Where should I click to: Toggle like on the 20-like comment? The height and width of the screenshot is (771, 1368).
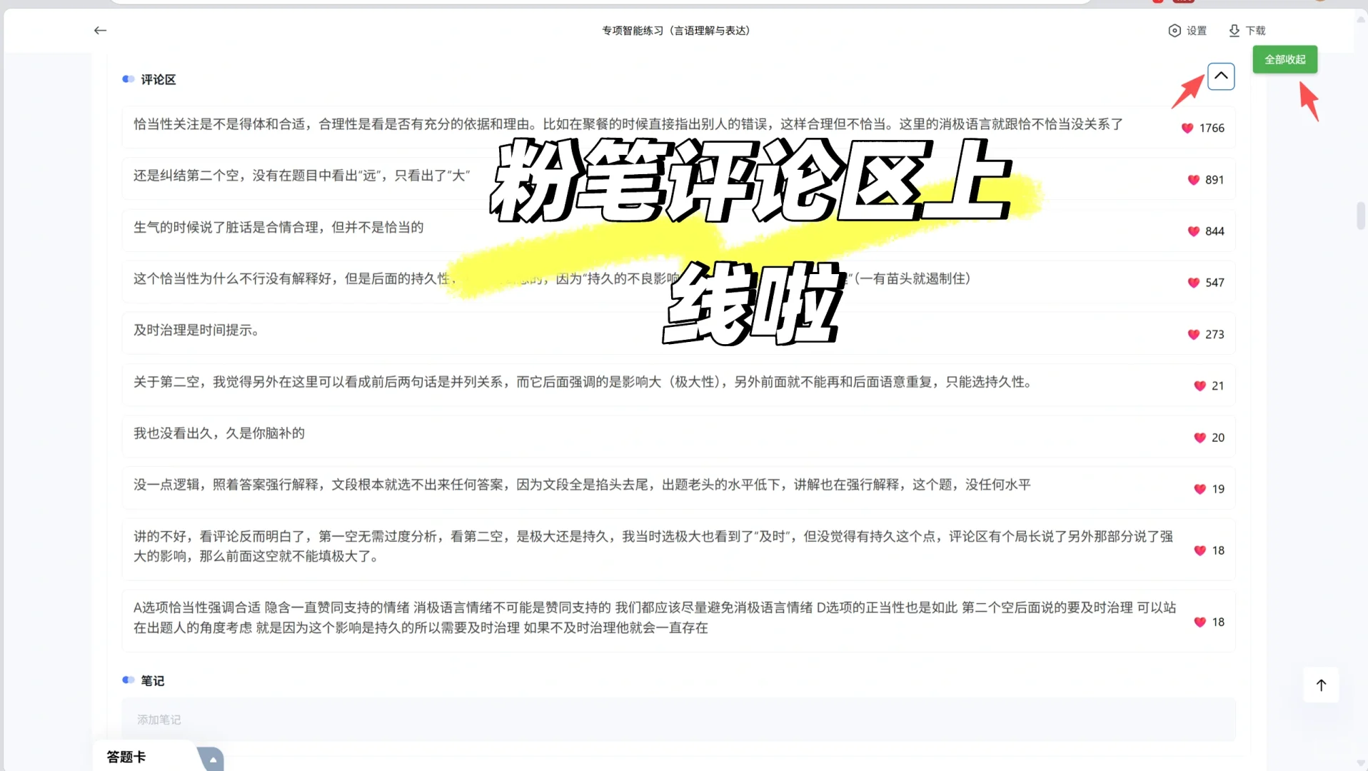1199,438
